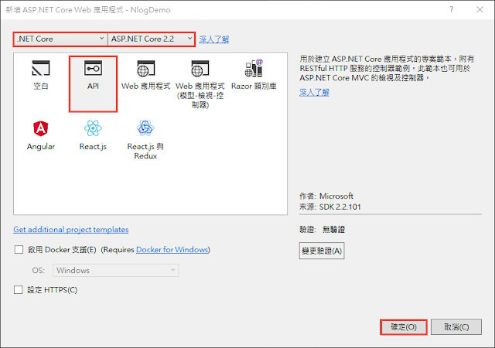Open the help question mark in title bar

tap(452, 10)
